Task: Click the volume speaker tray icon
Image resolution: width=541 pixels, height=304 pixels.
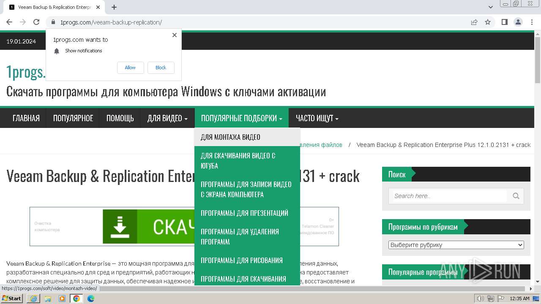Action: coord(481,299)
